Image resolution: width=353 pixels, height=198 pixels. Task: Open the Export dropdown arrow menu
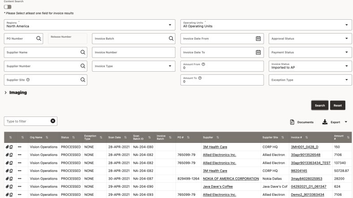click(x=346, y=122)
